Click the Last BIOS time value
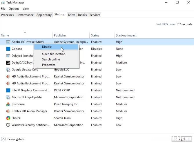 184,24
